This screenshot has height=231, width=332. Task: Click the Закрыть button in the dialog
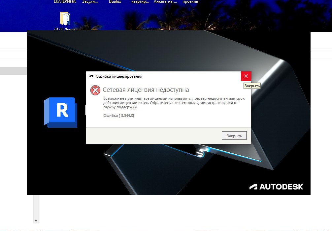[x=234, y=136]
